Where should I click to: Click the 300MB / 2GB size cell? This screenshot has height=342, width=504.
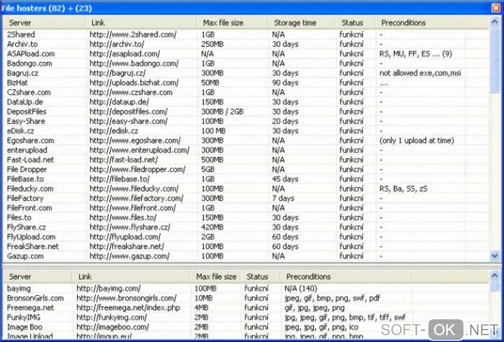222,112
